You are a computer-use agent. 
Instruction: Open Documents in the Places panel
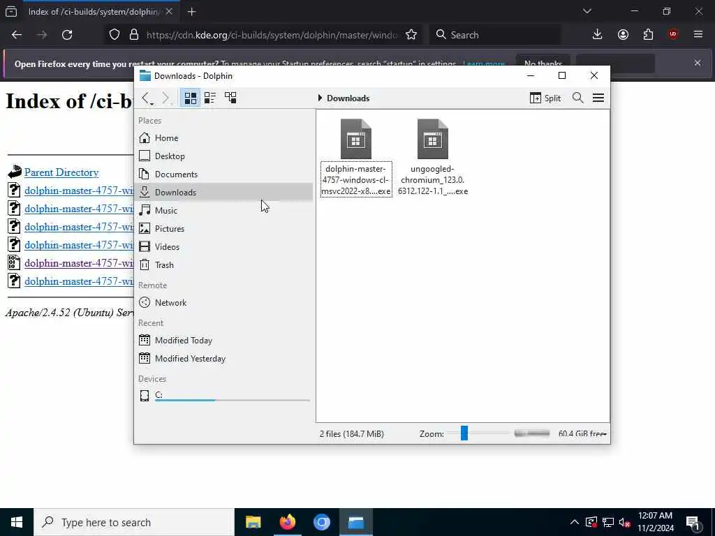[x=223, y=174]
